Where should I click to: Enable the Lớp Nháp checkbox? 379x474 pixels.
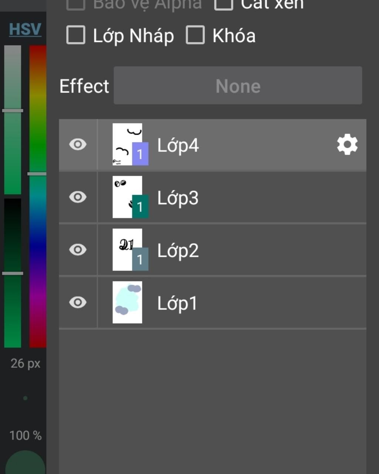(x=76, y=35)
